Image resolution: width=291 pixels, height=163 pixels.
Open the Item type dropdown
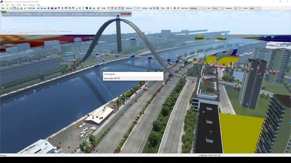click(197, 8)
